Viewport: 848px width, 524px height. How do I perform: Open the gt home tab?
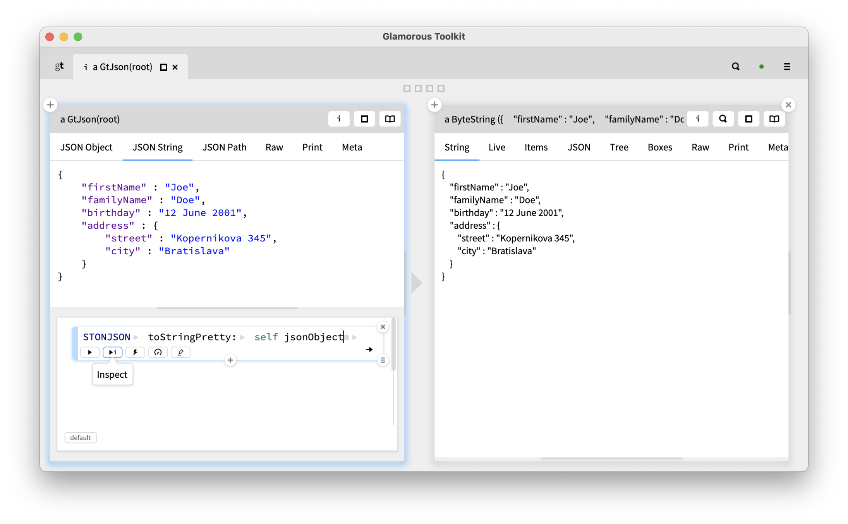pos(59,67)
